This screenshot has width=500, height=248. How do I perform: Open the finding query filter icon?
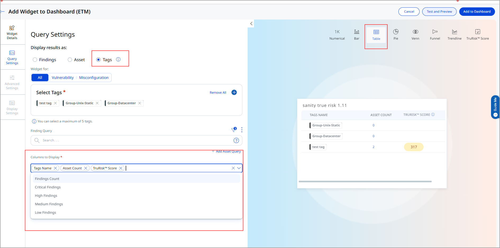234,130
